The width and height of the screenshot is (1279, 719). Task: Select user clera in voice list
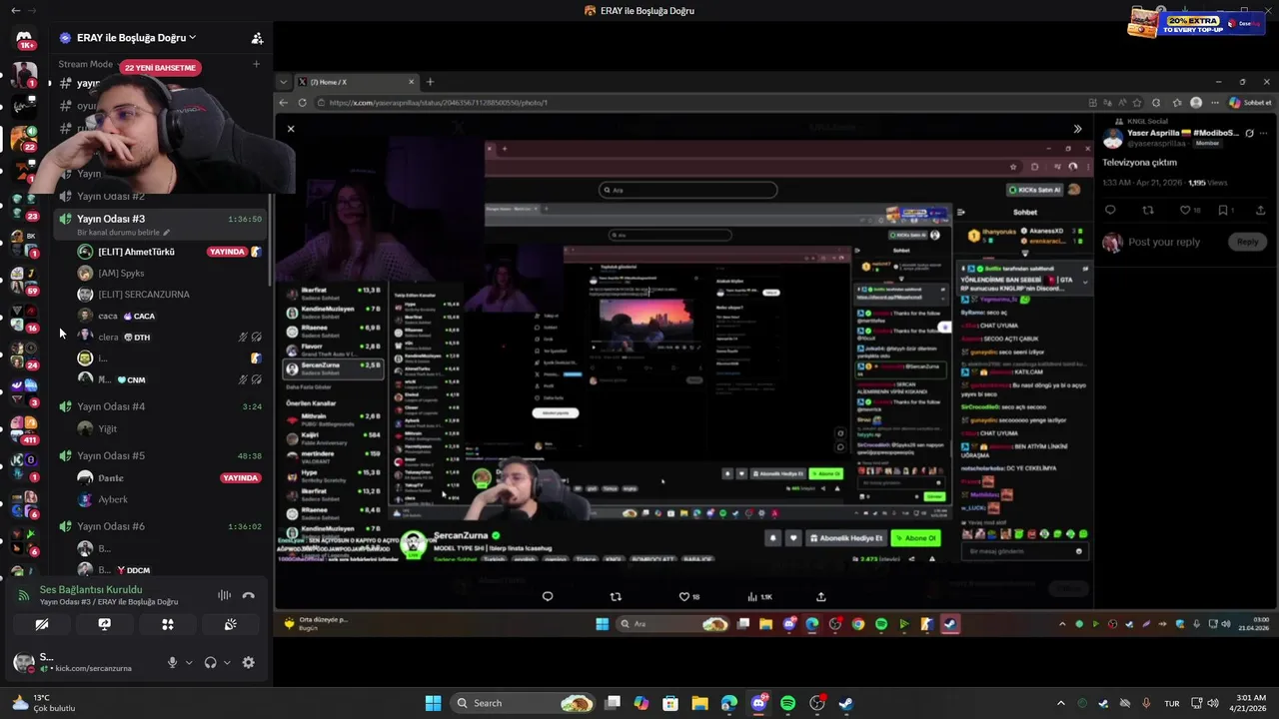coord(108,338)
